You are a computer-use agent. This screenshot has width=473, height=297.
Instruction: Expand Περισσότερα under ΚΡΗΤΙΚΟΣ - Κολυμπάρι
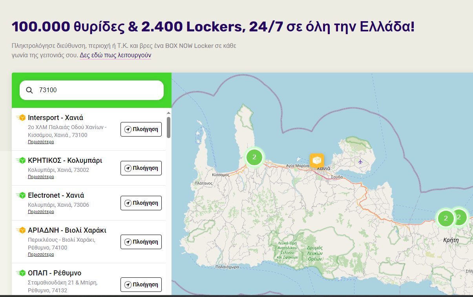[x=41, y=177]
